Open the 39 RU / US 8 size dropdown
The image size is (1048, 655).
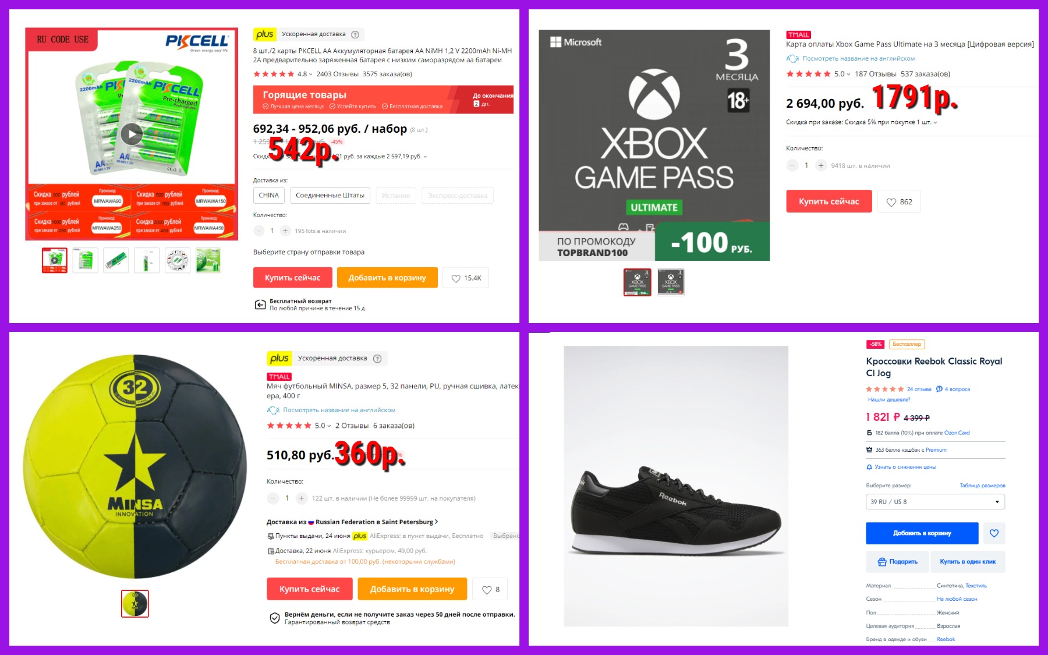935,501
